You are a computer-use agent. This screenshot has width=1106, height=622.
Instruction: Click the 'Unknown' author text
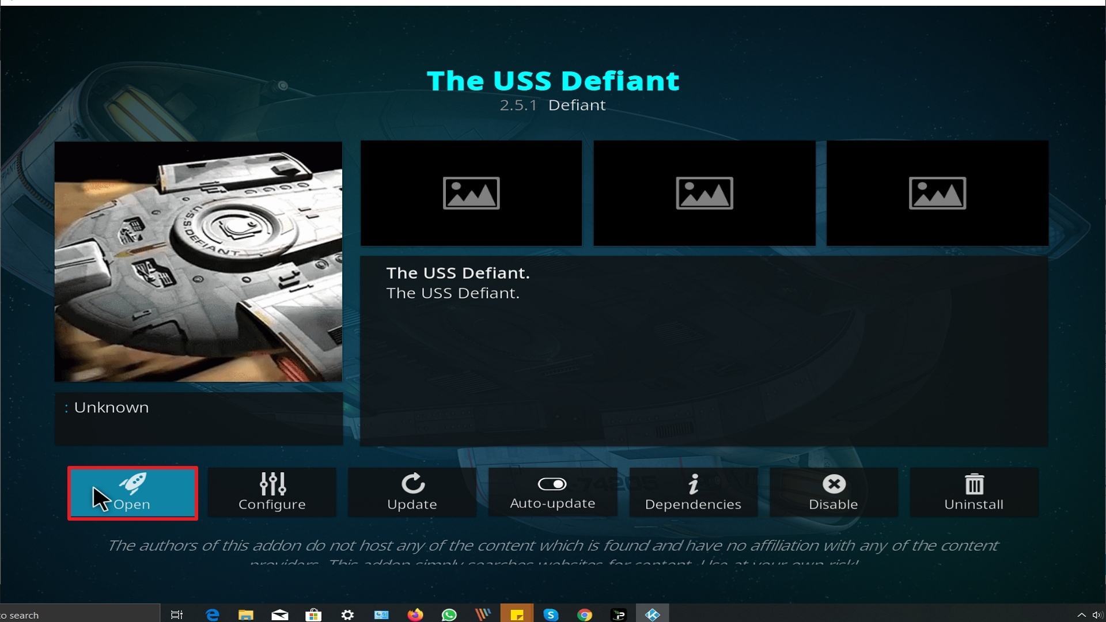click(111, 408)
